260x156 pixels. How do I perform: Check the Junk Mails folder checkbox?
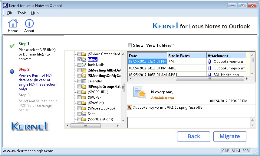pos(79,65)
